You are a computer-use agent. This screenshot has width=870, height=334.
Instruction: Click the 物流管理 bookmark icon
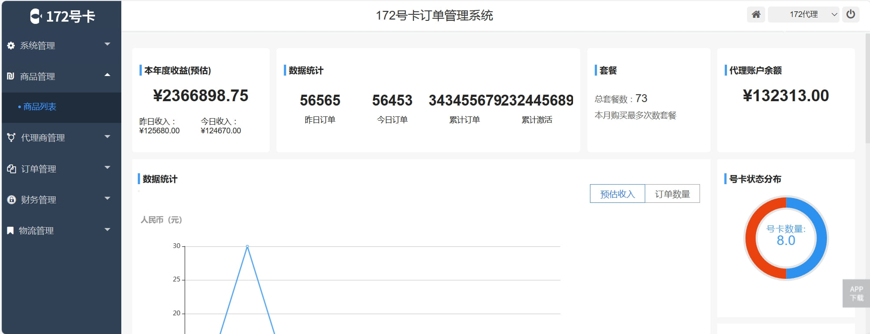pos(10,231)
